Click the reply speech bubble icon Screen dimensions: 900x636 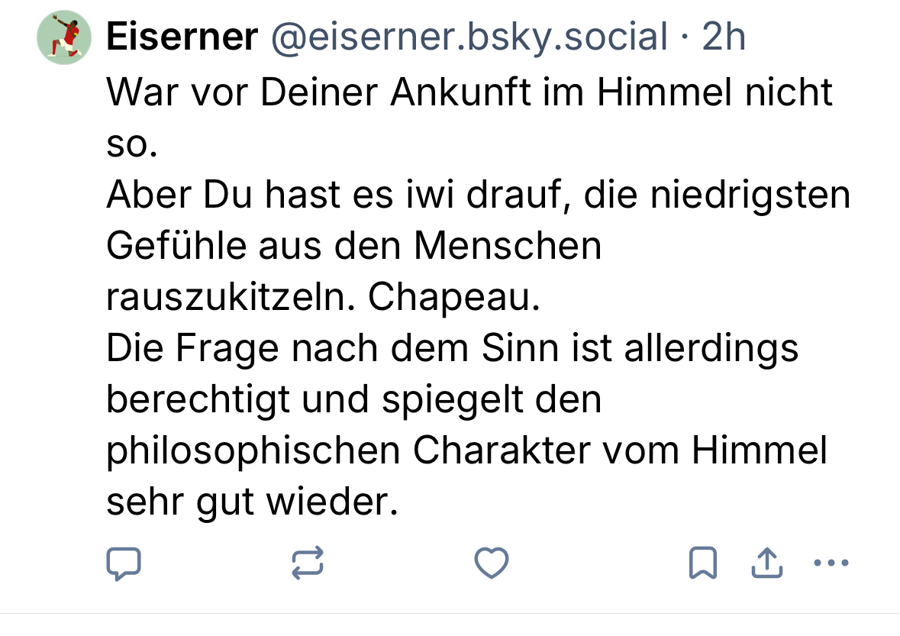(x=123, y=564)
